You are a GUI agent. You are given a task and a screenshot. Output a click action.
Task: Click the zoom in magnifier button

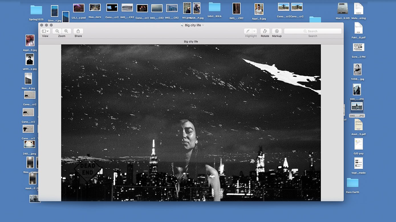click(x=66, y=31)
